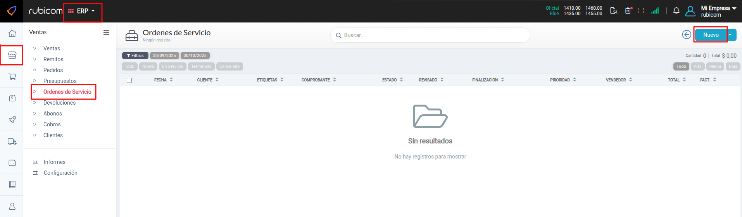This screenshot has height=217, width=742.
Task: Expand the arrow next to Nuevo button
Action: point(730,35)
